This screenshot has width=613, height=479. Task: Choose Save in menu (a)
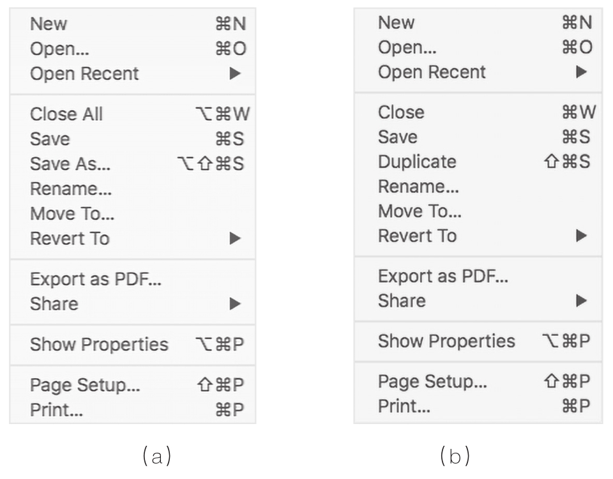point(50,139)
